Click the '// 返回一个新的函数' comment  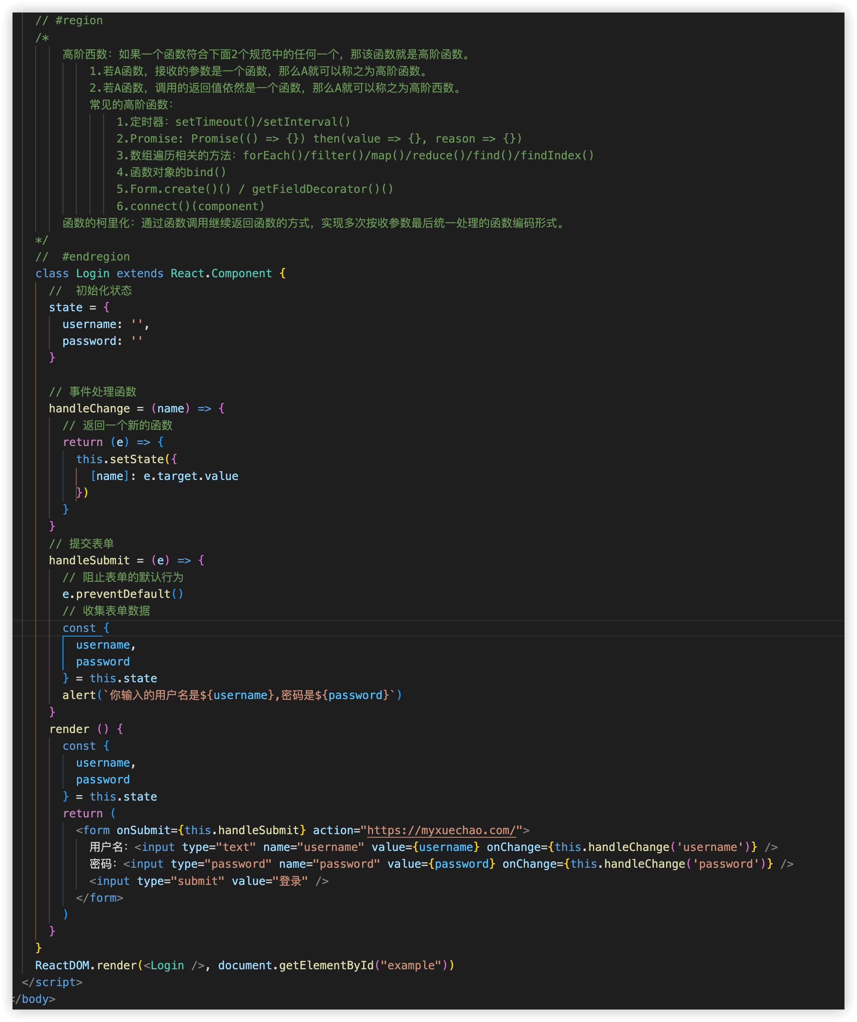pyautogui.click(x=117, y=425)
